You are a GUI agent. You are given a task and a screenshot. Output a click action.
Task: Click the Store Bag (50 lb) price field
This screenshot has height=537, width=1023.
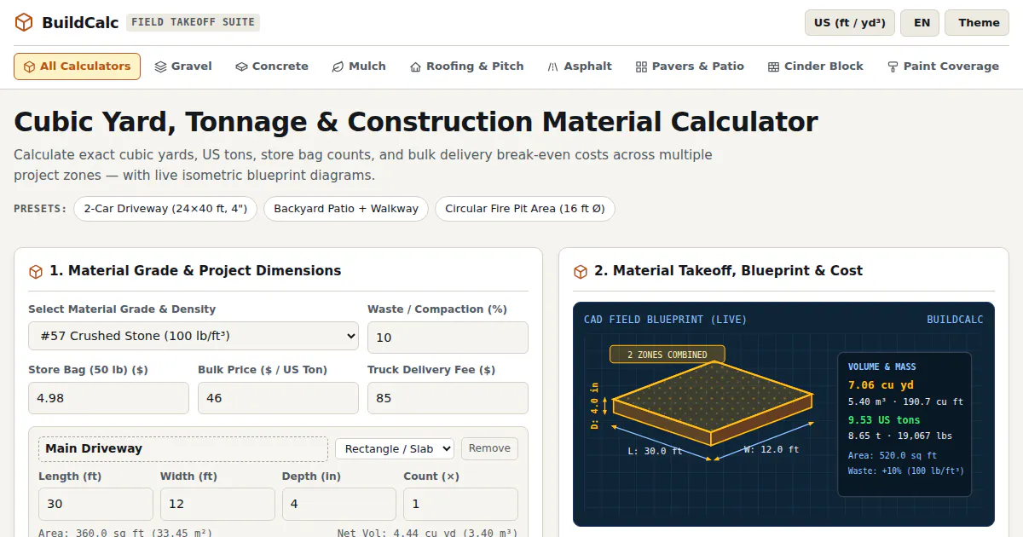[108, 398]
